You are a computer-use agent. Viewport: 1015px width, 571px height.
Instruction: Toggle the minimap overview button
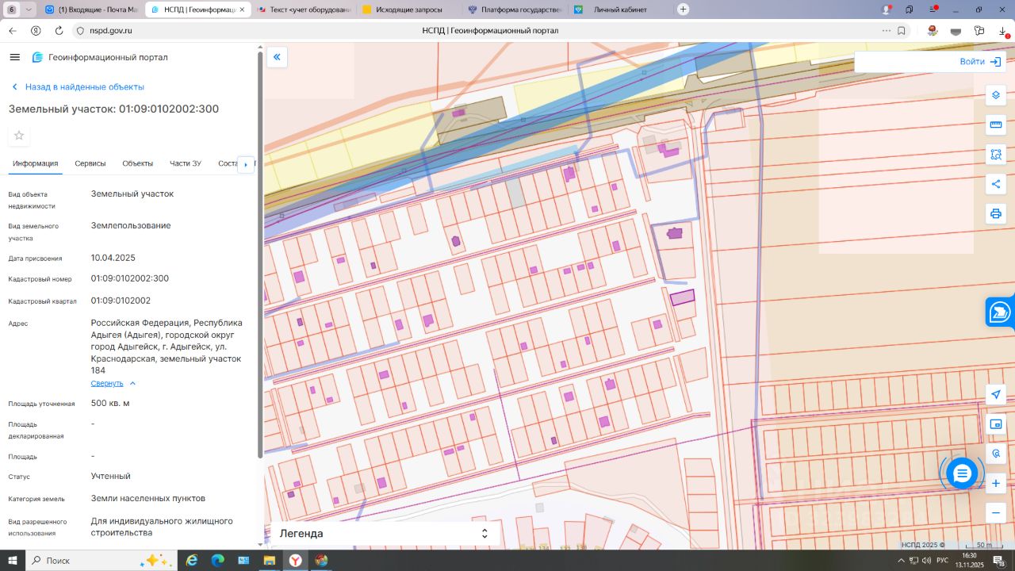pyautogui.click(x=996, y=424)
